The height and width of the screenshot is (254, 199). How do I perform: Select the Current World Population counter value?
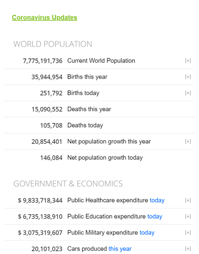point(42,61)
